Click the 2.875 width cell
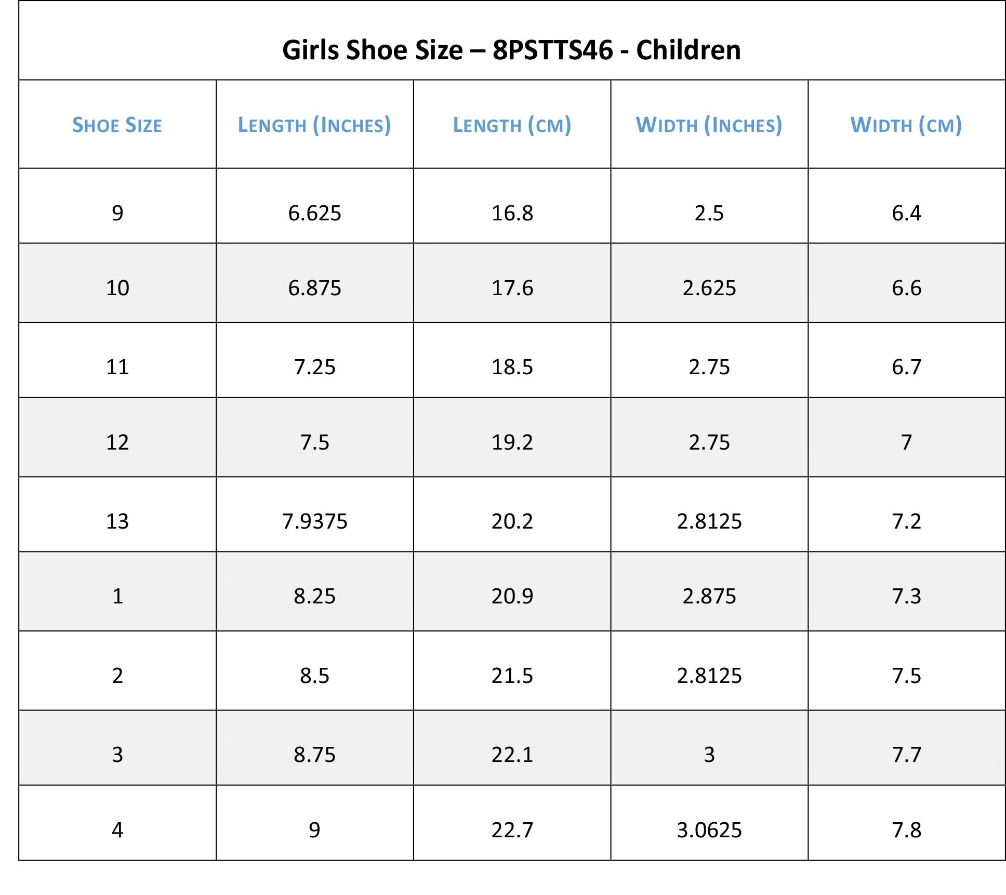This screenshot has height=895, width=1006. (709, 596)
